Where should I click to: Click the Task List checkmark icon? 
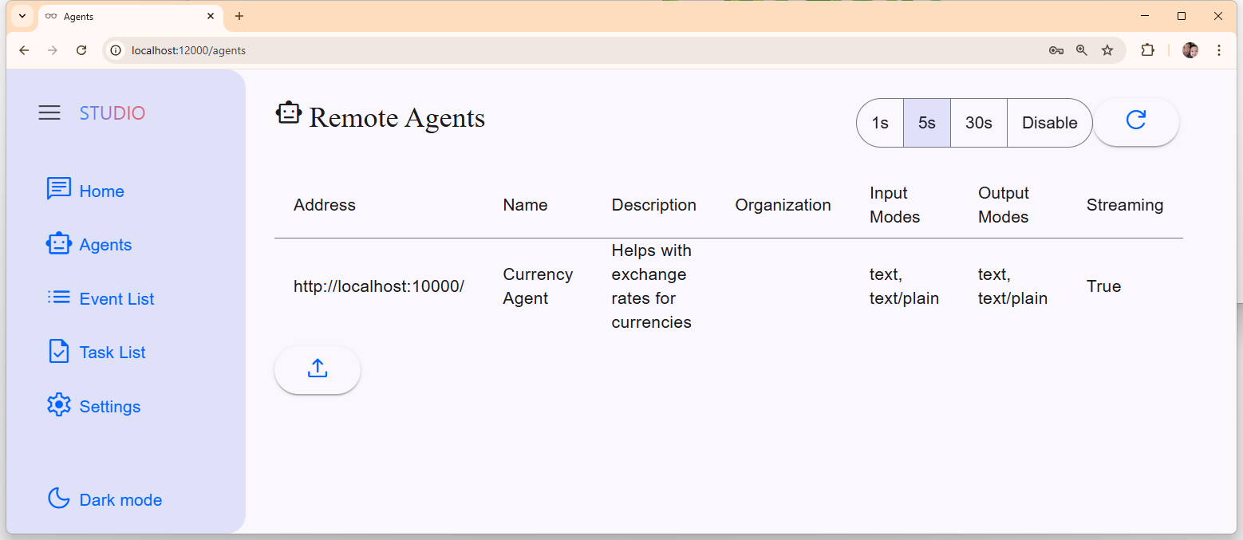(59, 352)
